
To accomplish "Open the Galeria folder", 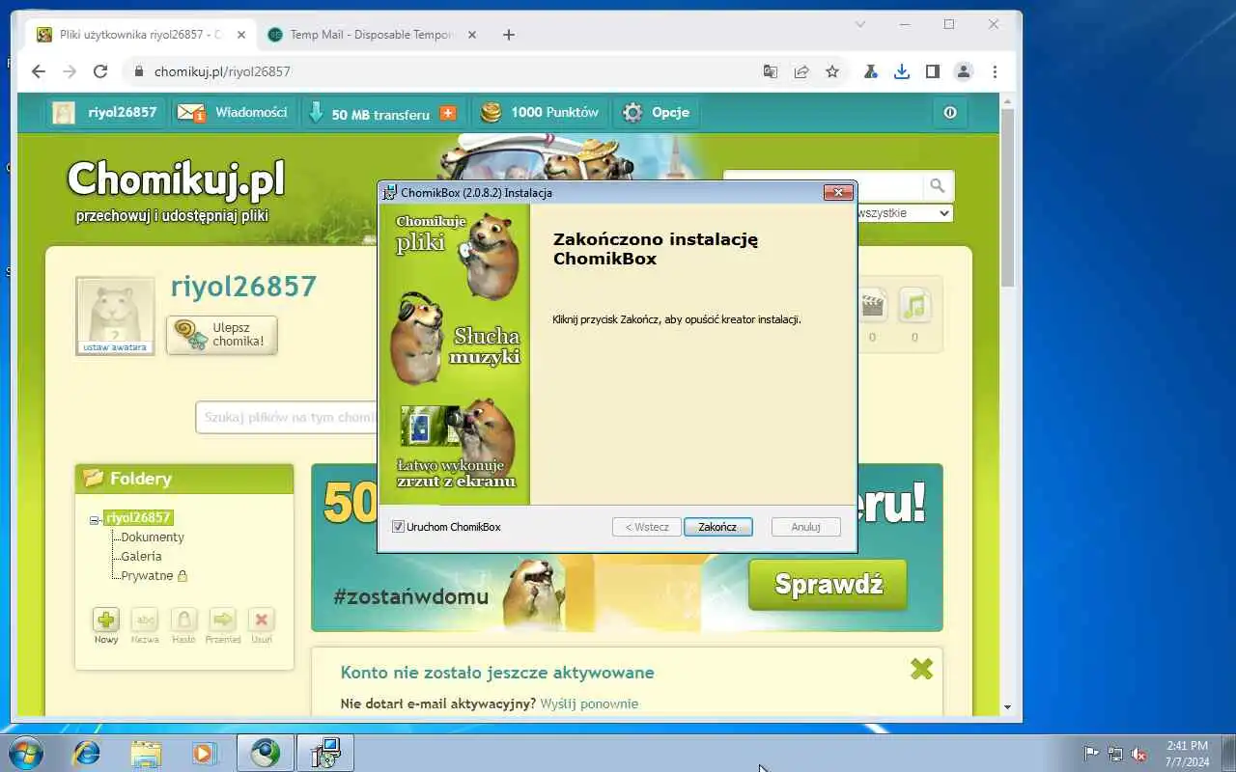I will 141,556.
